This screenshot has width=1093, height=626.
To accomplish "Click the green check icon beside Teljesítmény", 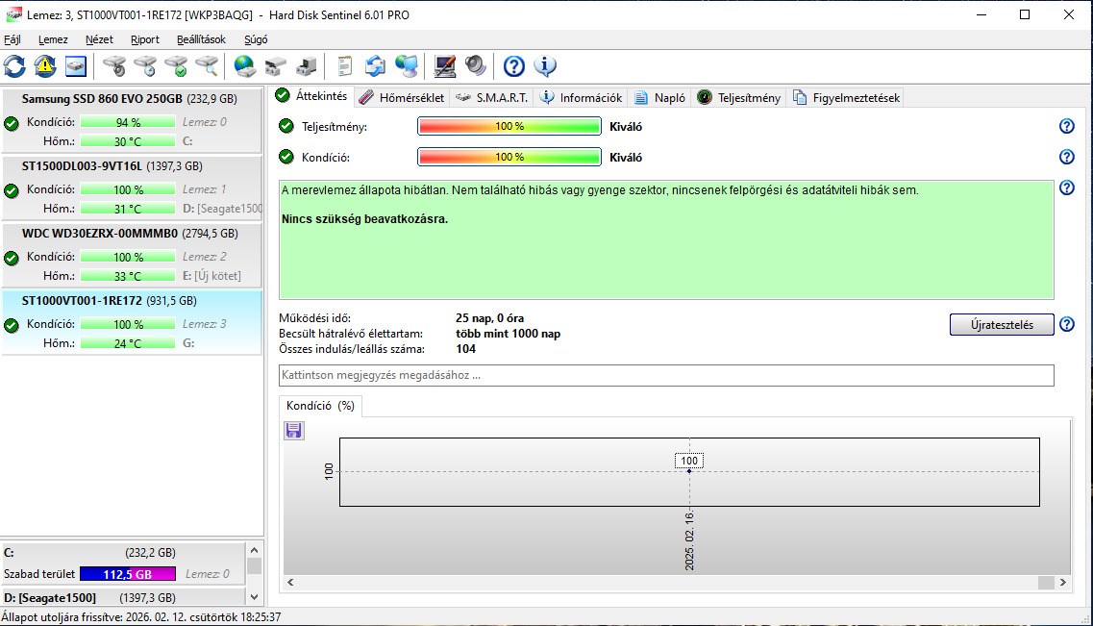I will click(x=286, y=126).
